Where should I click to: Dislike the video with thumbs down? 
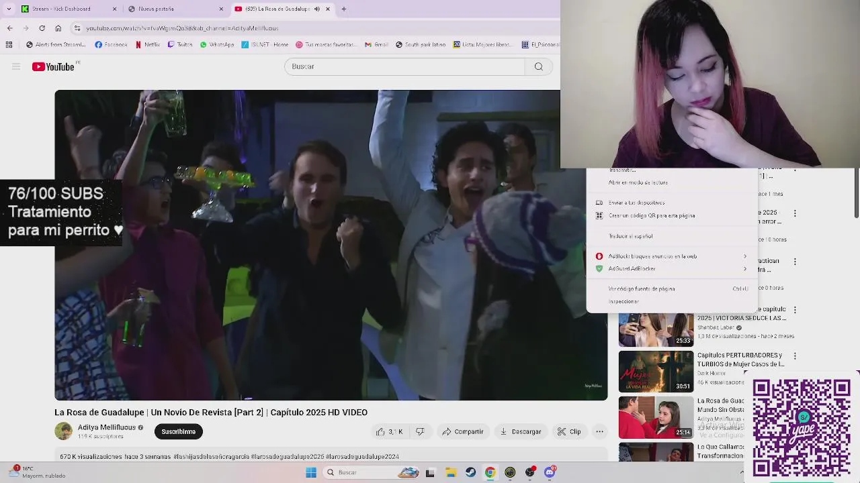tap(420, 431)
